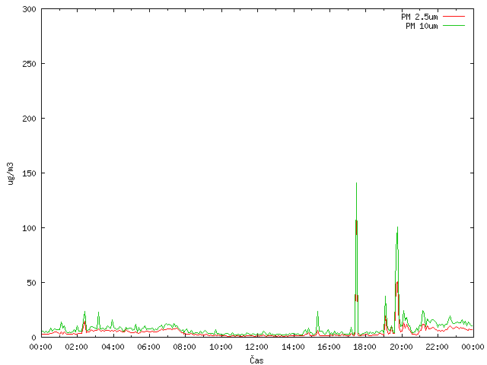The width and height of the screenshot is (487, 365).
Task: Click the red PM 2.5um legend line
Action: [x=454, y=17]
